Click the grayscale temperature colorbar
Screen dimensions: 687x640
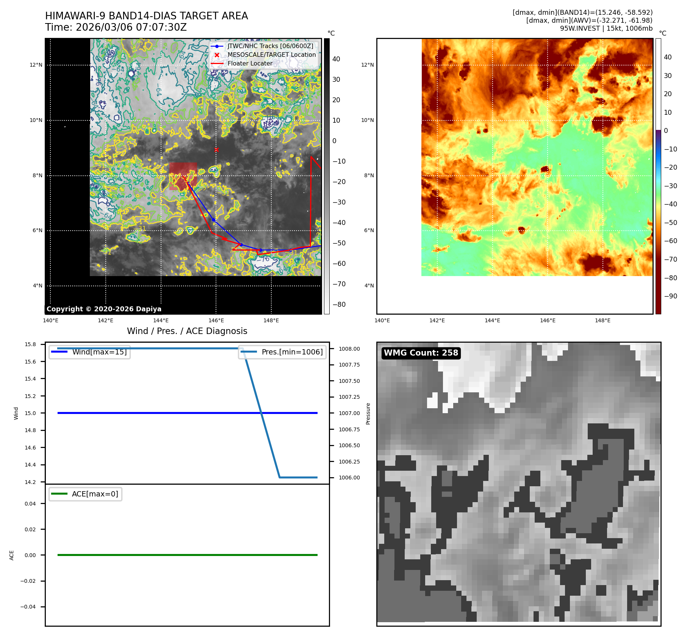click(x=327, y=176)
